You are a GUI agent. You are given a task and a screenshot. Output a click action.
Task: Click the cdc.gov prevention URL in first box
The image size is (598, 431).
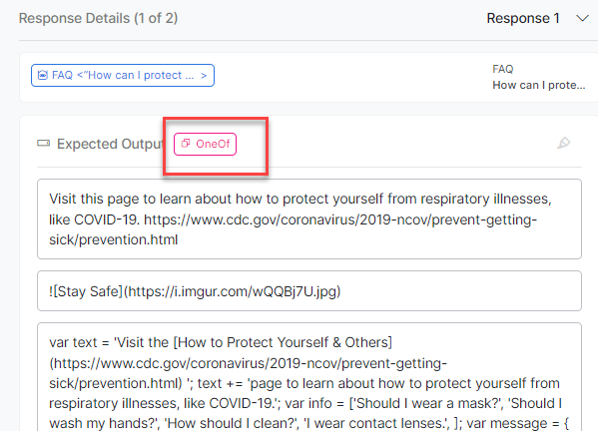pos(293,229)
